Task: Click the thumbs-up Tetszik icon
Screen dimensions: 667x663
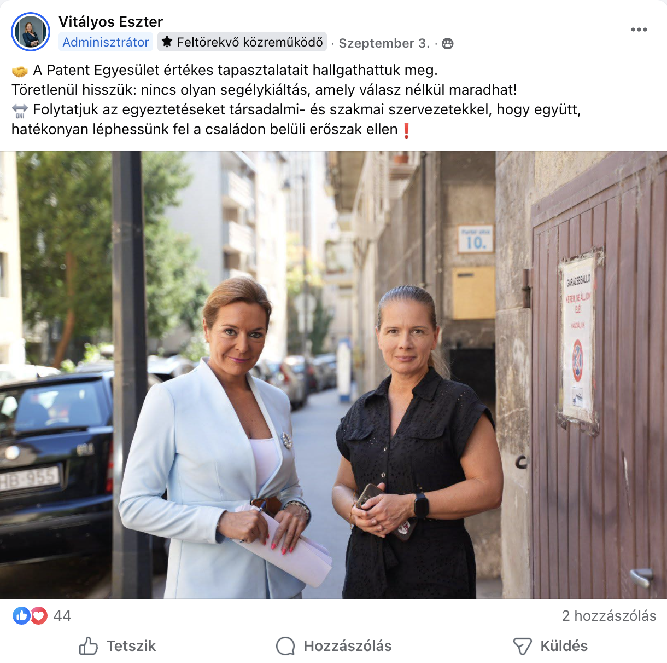Action: [88, 646]
